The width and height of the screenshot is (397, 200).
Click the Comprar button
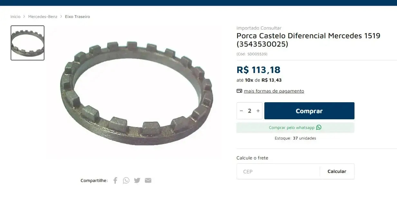pos(309,111)
